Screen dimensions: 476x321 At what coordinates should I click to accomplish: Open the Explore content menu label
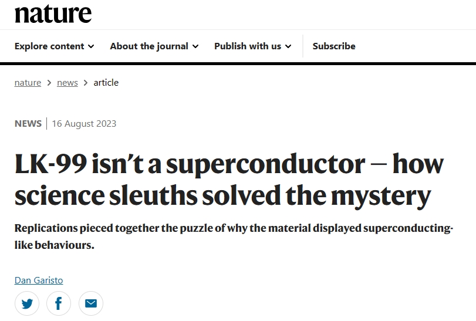click(x=49, y=46)
